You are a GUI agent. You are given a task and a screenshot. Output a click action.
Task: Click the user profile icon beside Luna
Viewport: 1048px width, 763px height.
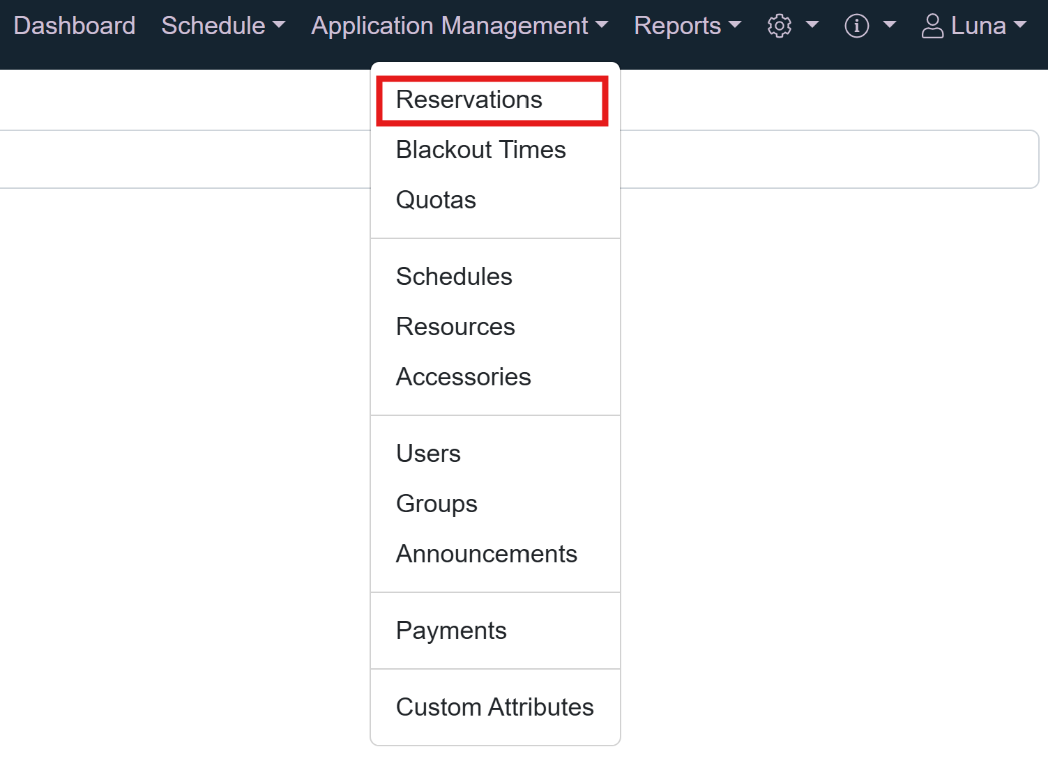coord(932,26)
